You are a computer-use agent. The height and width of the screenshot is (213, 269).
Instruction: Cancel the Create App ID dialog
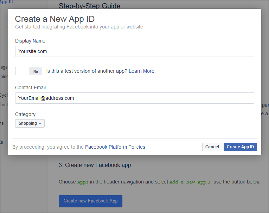click(x=212, y=147)
